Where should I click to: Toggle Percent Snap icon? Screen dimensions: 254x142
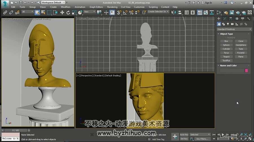tap(131, 12)
